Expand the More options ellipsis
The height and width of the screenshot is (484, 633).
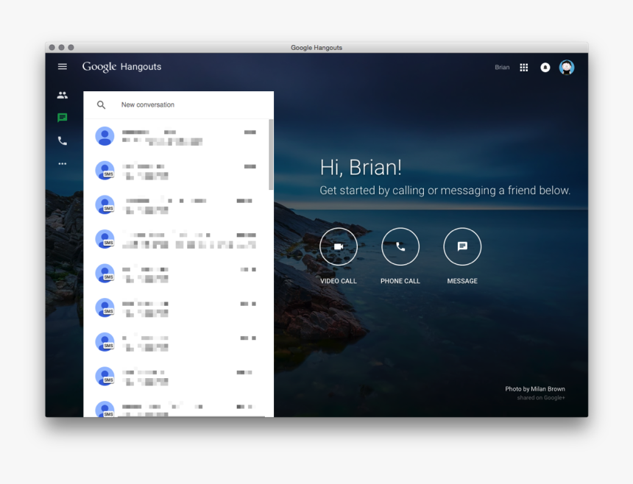coord(63,163)
